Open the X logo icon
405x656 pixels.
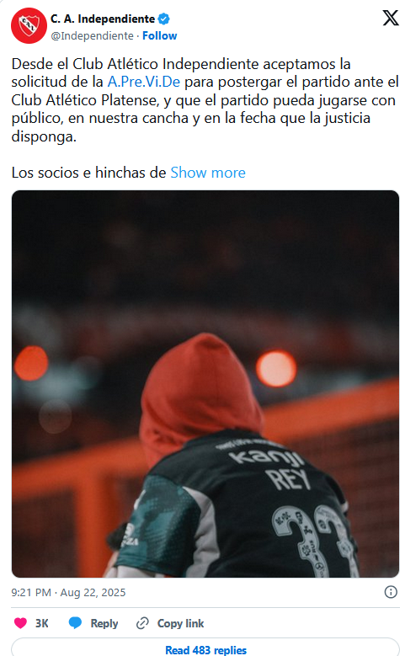pos(391,18)
